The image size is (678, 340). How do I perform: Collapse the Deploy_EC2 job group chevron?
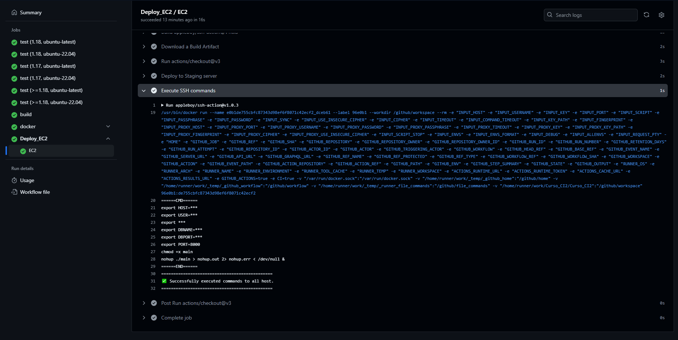click(x=108, y=138)
